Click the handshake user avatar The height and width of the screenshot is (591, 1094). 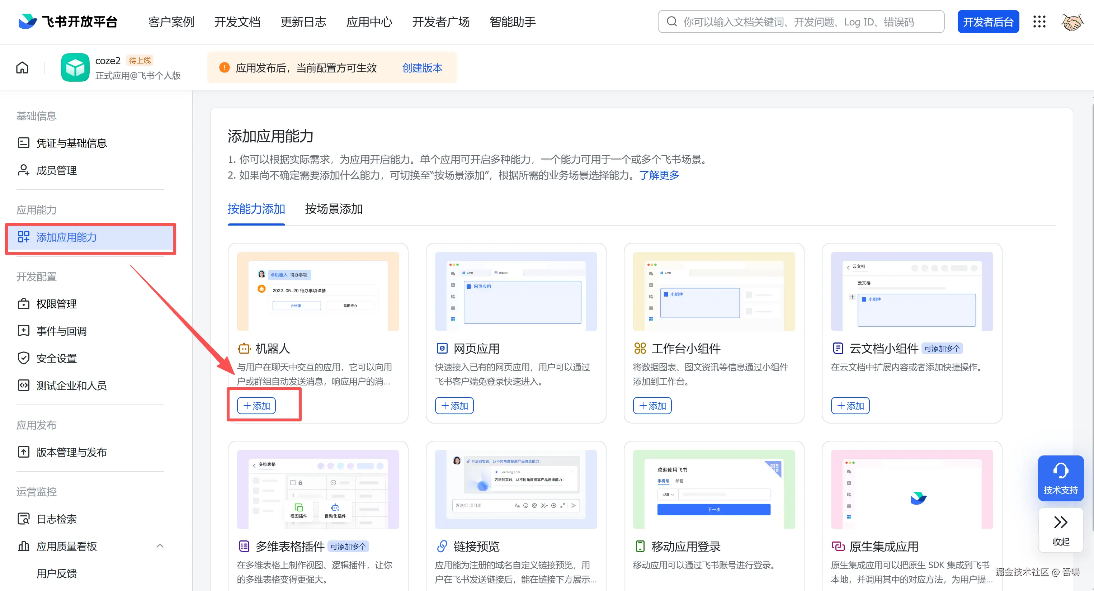(1071, 22)
